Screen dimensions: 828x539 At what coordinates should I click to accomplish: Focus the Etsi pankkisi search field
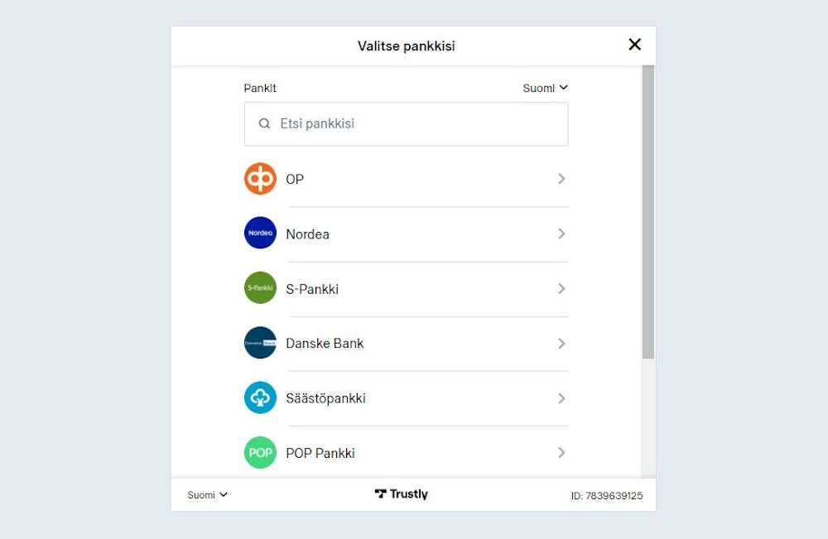414,124
